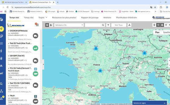
Task: Click the Michelin Connected Fleet logo
Action: (161, 17)
